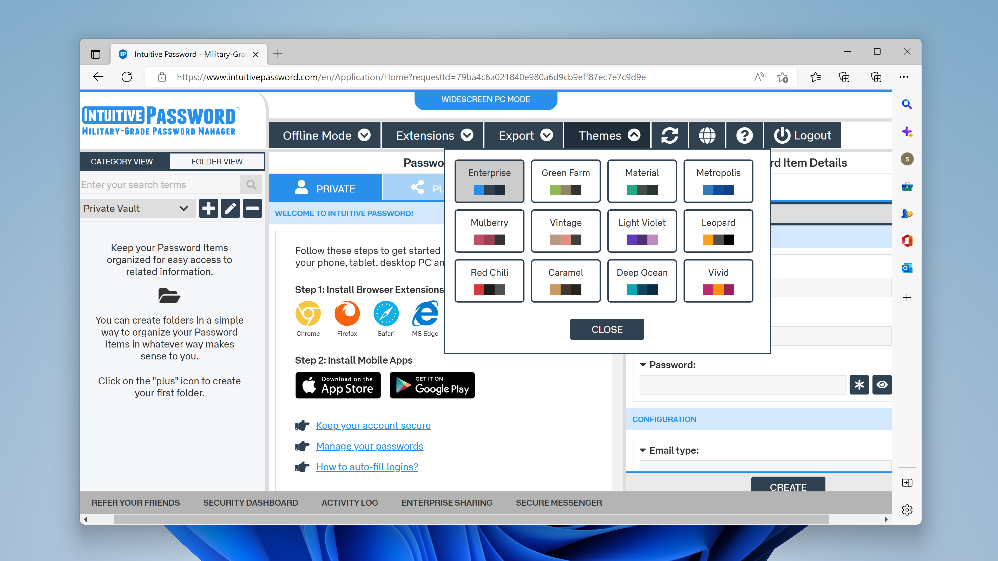The width and height of the screenshot is (998, 561).
Task: Click the browser refresh button
Action: pyautogui.click(x=127, y=77)
